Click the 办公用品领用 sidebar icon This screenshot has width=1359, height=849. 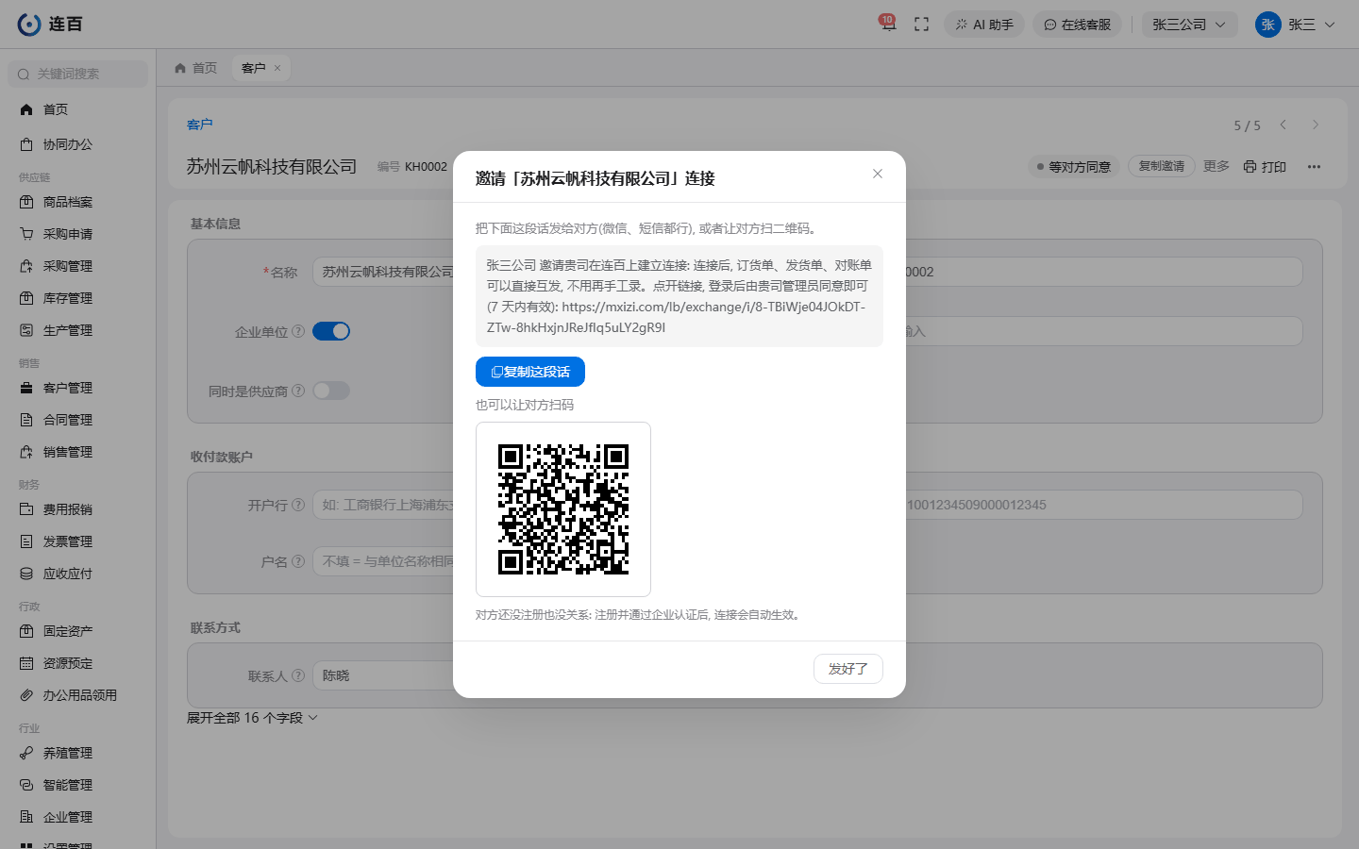pos(26,695)
